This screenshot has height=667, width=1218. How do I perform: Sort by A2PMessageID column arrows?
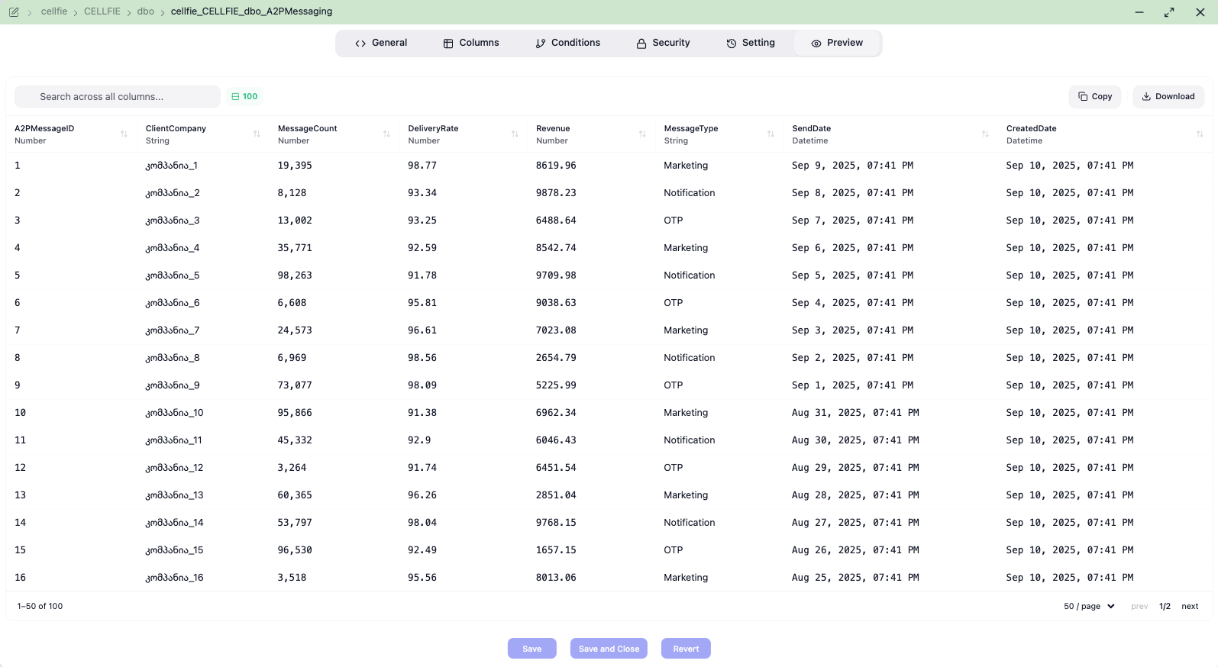point(124,134)
